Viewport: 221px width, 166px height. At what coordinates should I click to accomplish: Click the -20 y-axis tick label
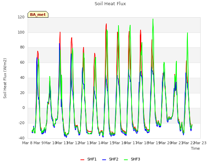click(x=21, y=123)
